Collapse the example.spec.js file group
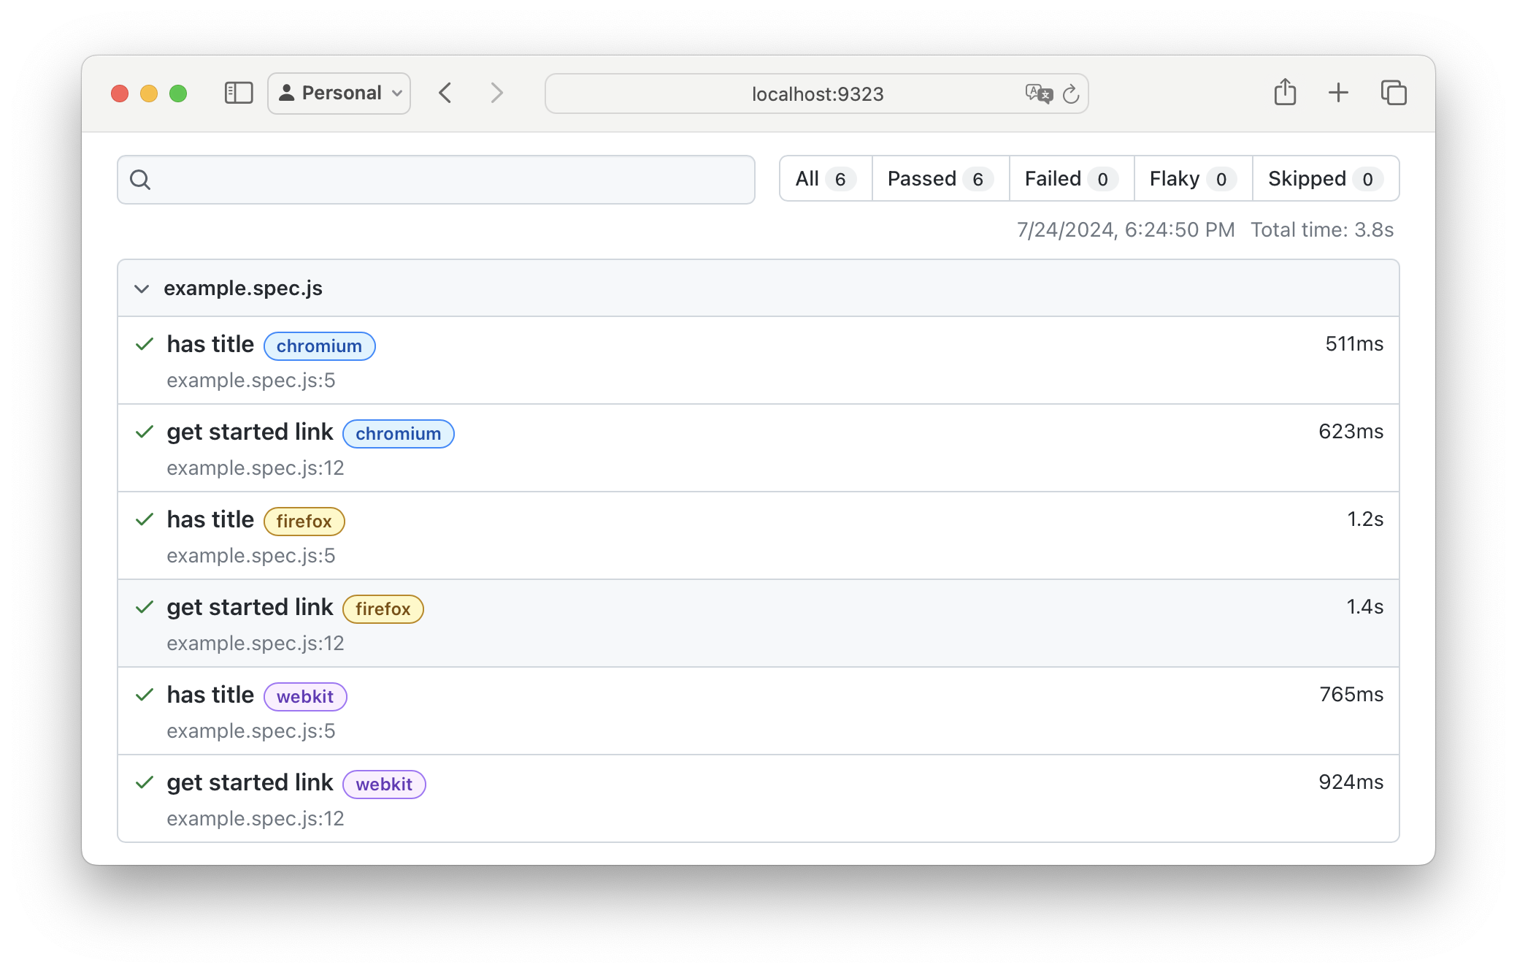 pyautogui.click(x=142, y=289)
